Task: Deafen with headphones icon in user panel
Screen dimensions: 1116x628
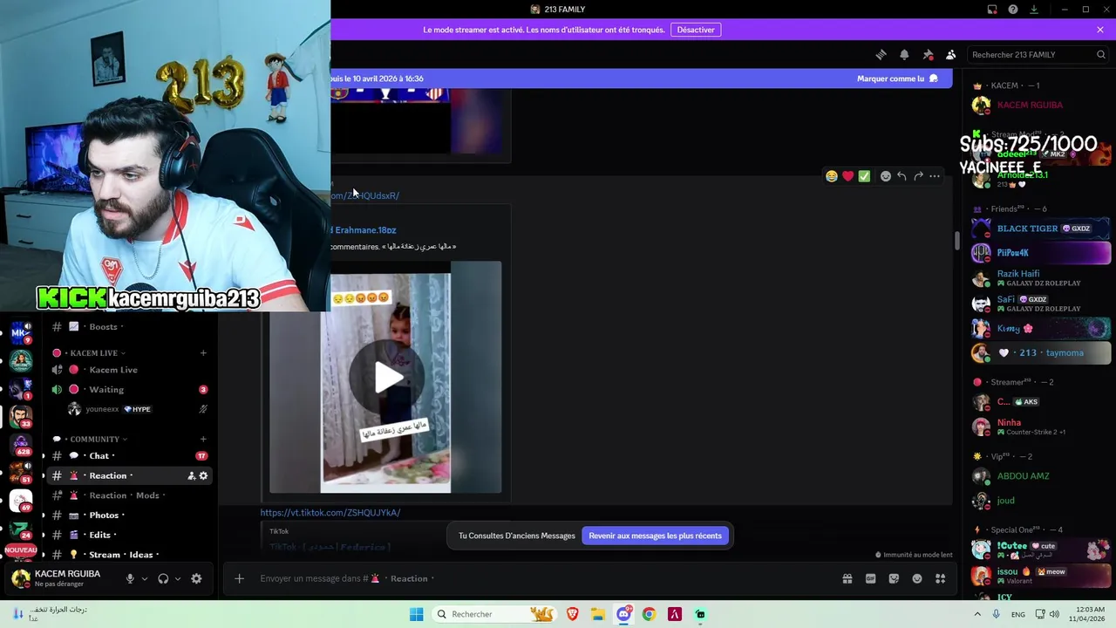Action: coord(163,578)
